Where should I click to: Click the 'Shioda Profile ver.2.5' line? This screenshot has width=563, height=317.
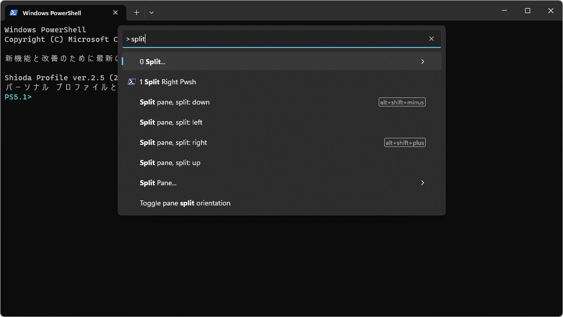tap(61, 78)
